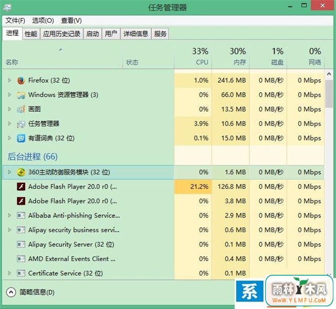Switch to the 服务 tab
Image resolution: width=336 pixels, height=309 pixels.
coord(160,34)
